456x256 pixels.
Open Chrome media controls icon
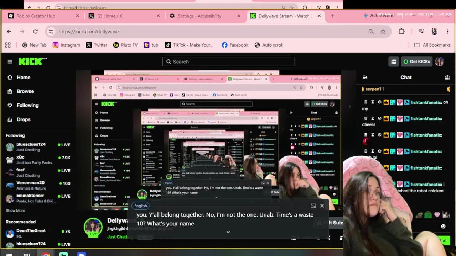pyautogui.click(x=421, y=32)
